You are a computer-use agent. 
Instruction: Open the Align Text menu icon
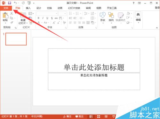[93, 18]
